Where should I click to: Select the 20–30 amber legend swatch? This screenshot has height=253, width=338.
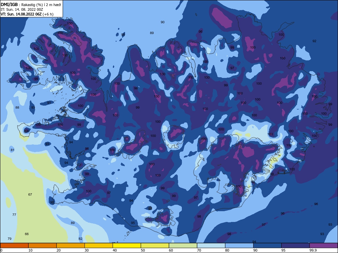[x=71, y=246]
